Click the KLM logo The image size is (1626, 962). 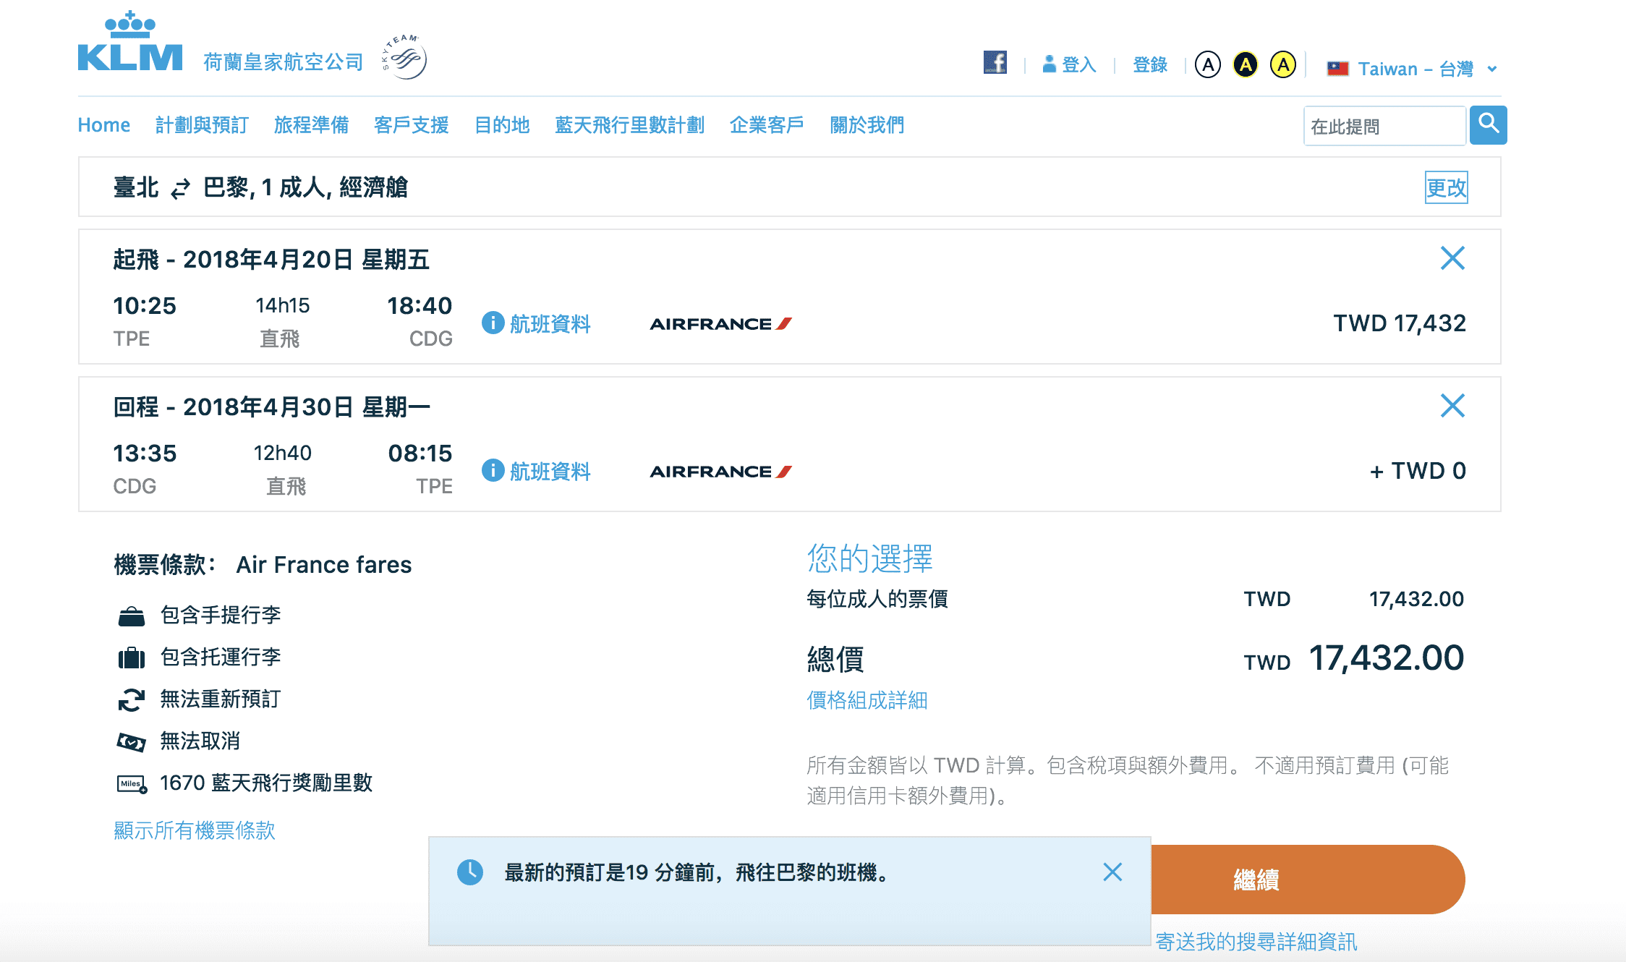pos(130,41)
